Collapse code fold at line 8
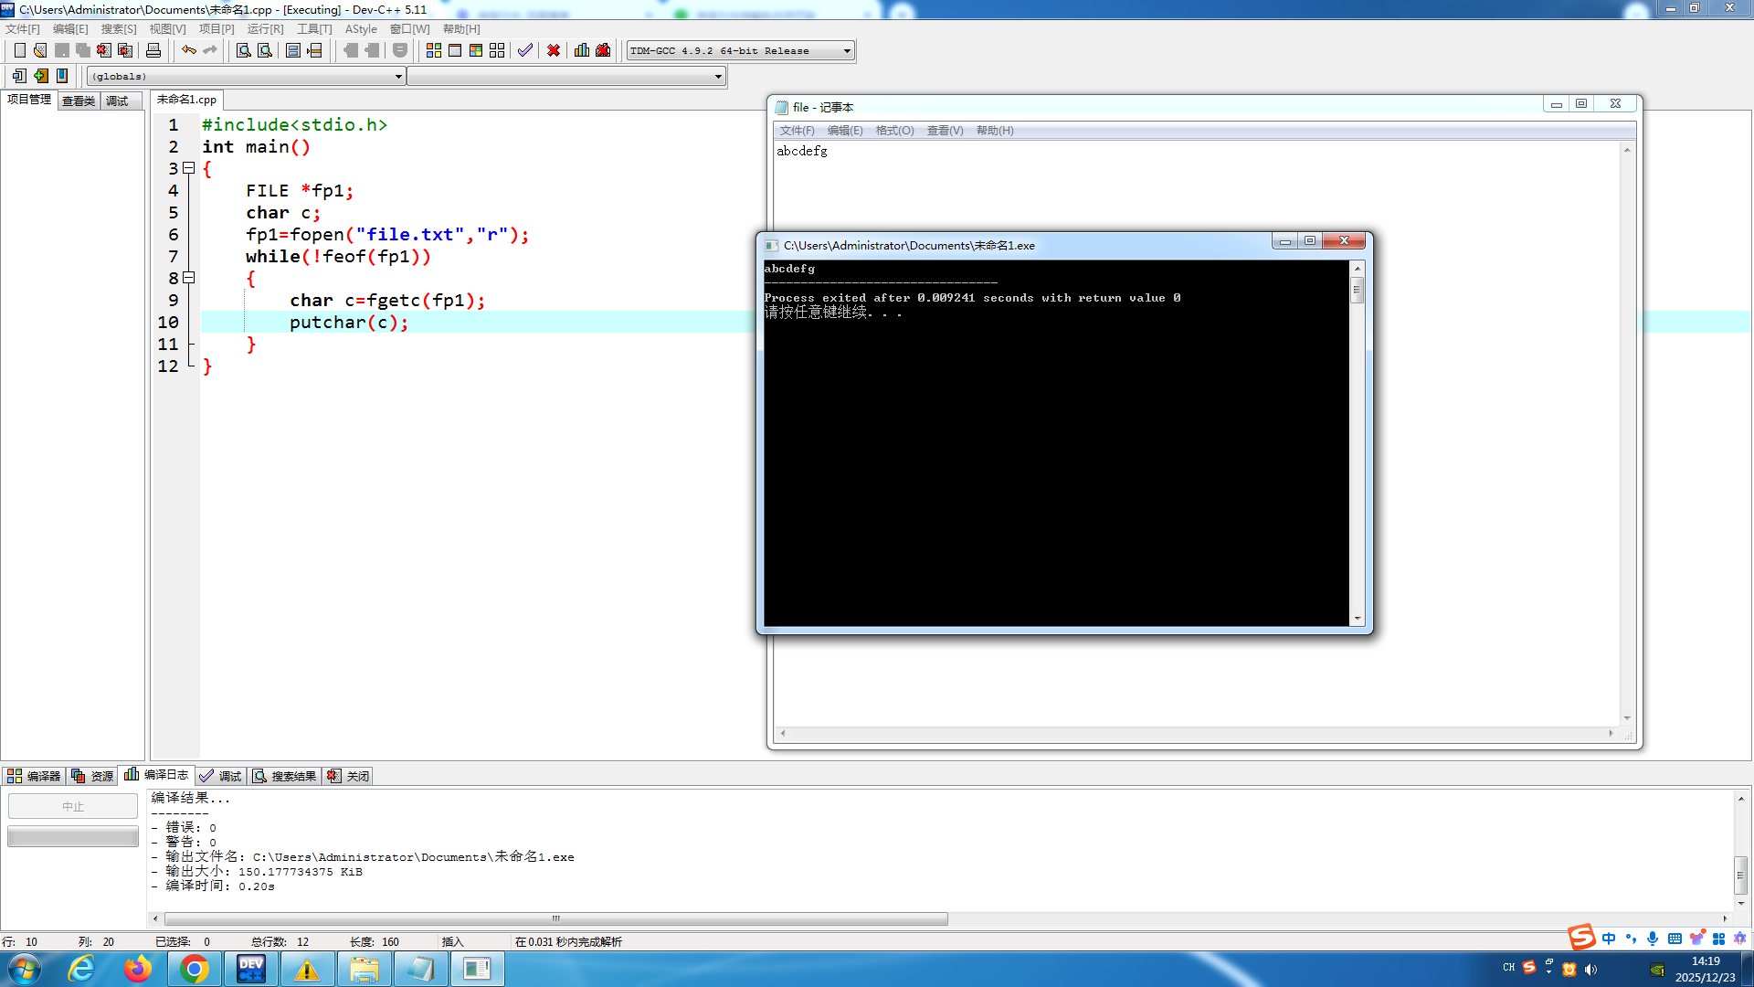Image resolution: width=1754 pixels, height=987 pixels. 189,278
